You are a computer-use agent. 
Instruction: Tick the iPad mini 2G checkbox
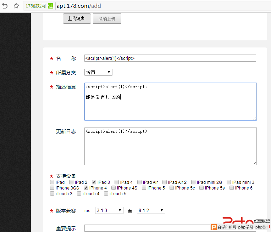click(193, 182)
